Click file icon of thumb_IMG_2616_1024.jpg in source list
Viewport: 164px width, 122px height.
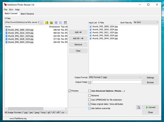(x=6, y=33)
